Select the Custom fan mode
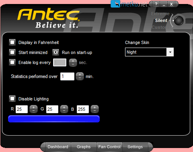This screenshot has width=193, height=152. click(160, 27)
